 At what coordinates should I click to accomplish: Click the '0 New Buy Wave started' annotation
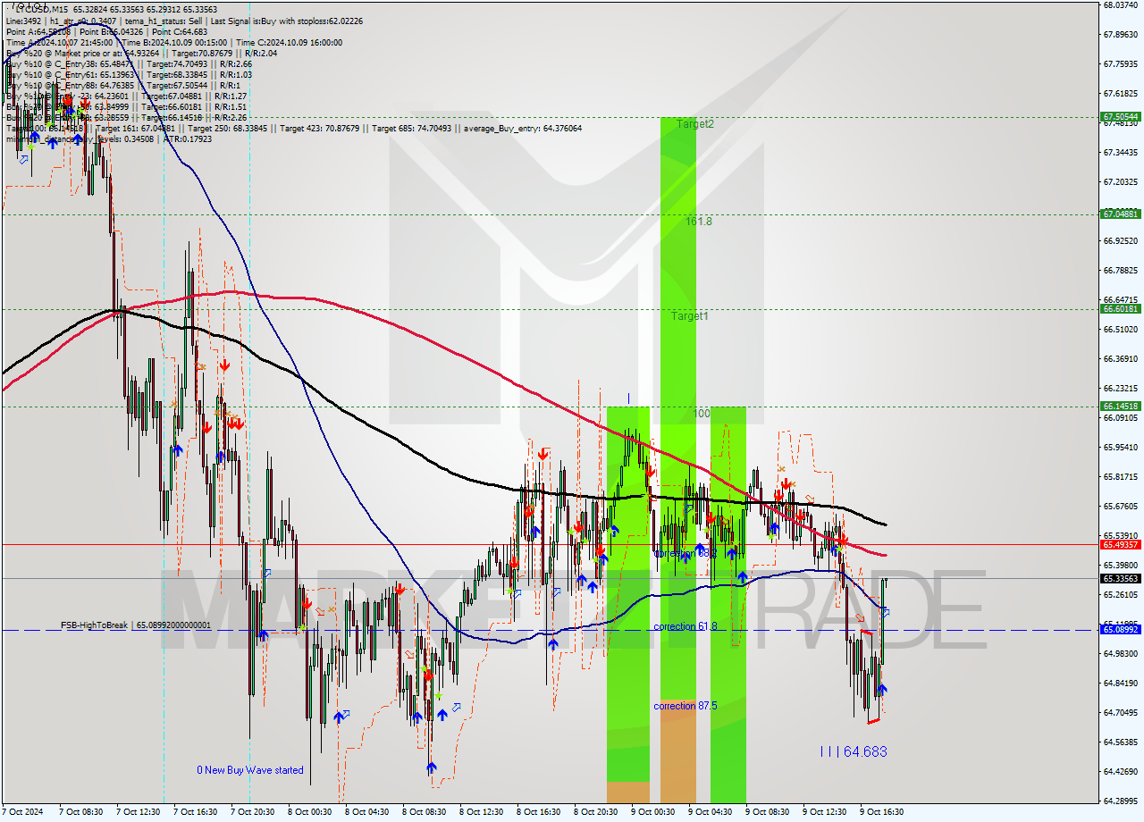click(250, 770)
